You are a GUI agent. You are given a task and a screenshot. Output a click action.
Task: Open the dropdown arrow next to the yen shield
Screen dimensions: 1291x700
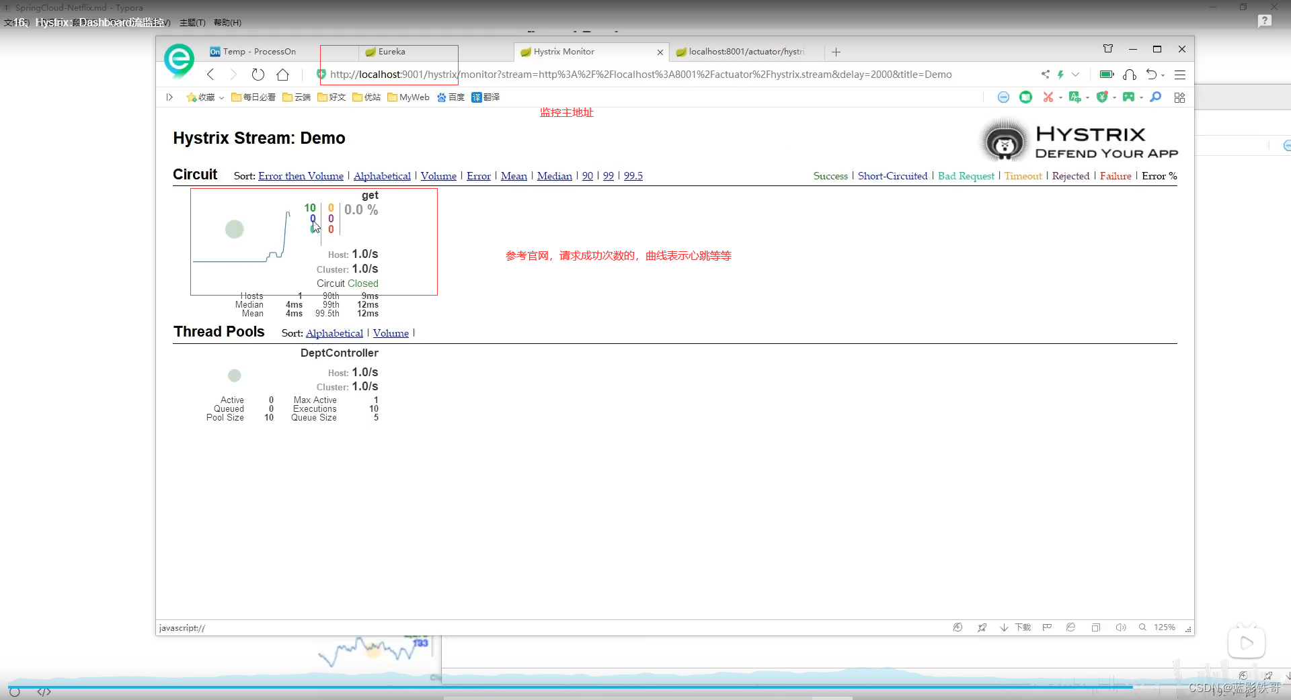(1114, 98)
